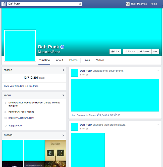Toggle Follow for the Daft Punk page
The width and height of the screenshot is (163, 167).
[x=130, y=51]
